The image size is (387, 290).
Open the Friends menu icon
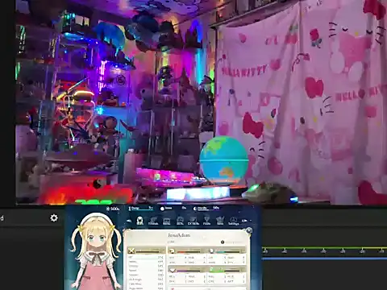[153, 221]
